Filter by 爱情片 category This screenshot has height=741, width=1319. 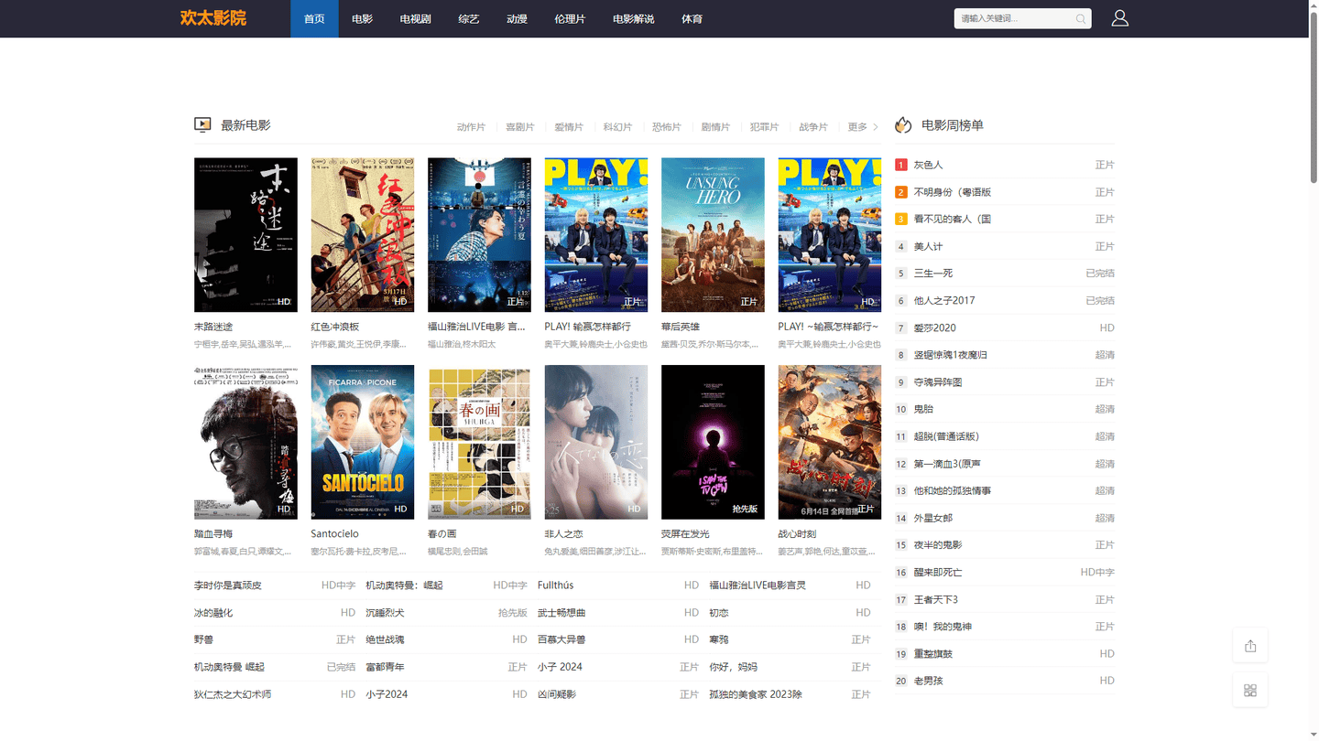pyautogui.click(x=568, y=127)
